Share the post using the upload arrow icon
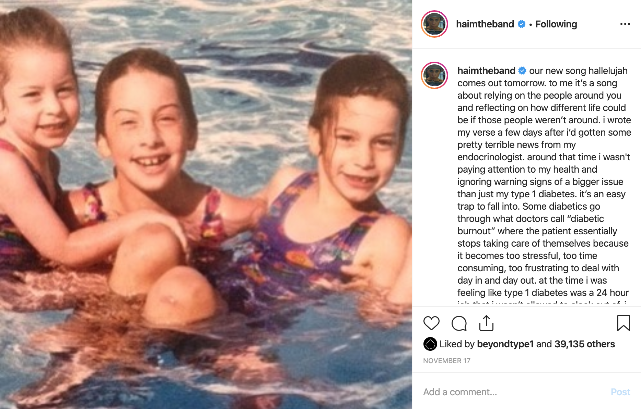 pyautogui.click(x=486, y=323)
